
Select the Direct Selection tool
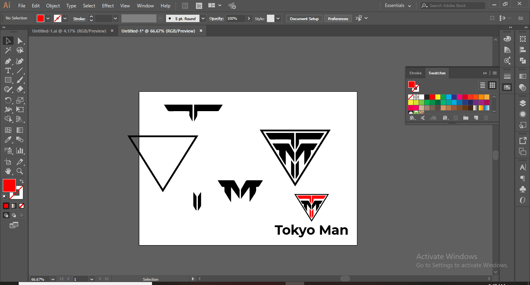click(x=20, y=41)
